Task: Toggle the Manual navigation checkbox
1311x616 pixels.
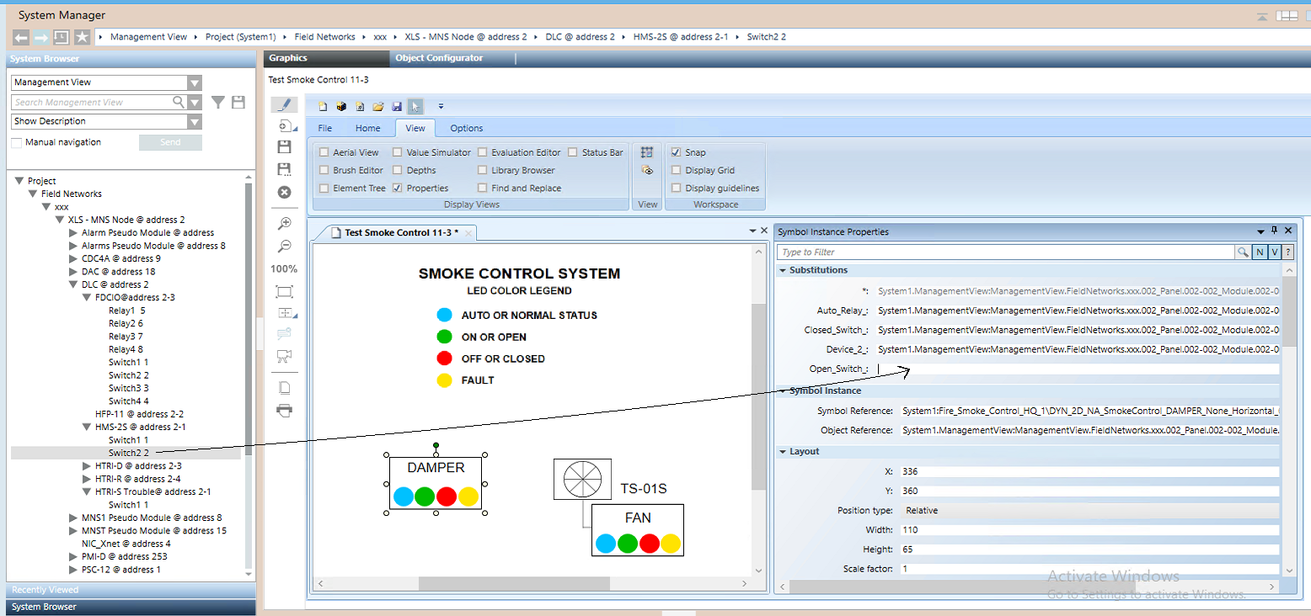Action: click(17, 142)
